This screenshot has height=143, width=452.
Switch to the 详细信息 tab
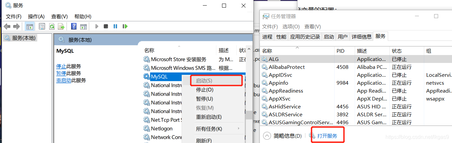click(361, 37)
